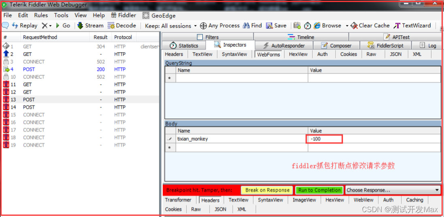This screenshot has height=217, width=444.
Task: Replay the selected session
Action: click(x=25, y=26)
